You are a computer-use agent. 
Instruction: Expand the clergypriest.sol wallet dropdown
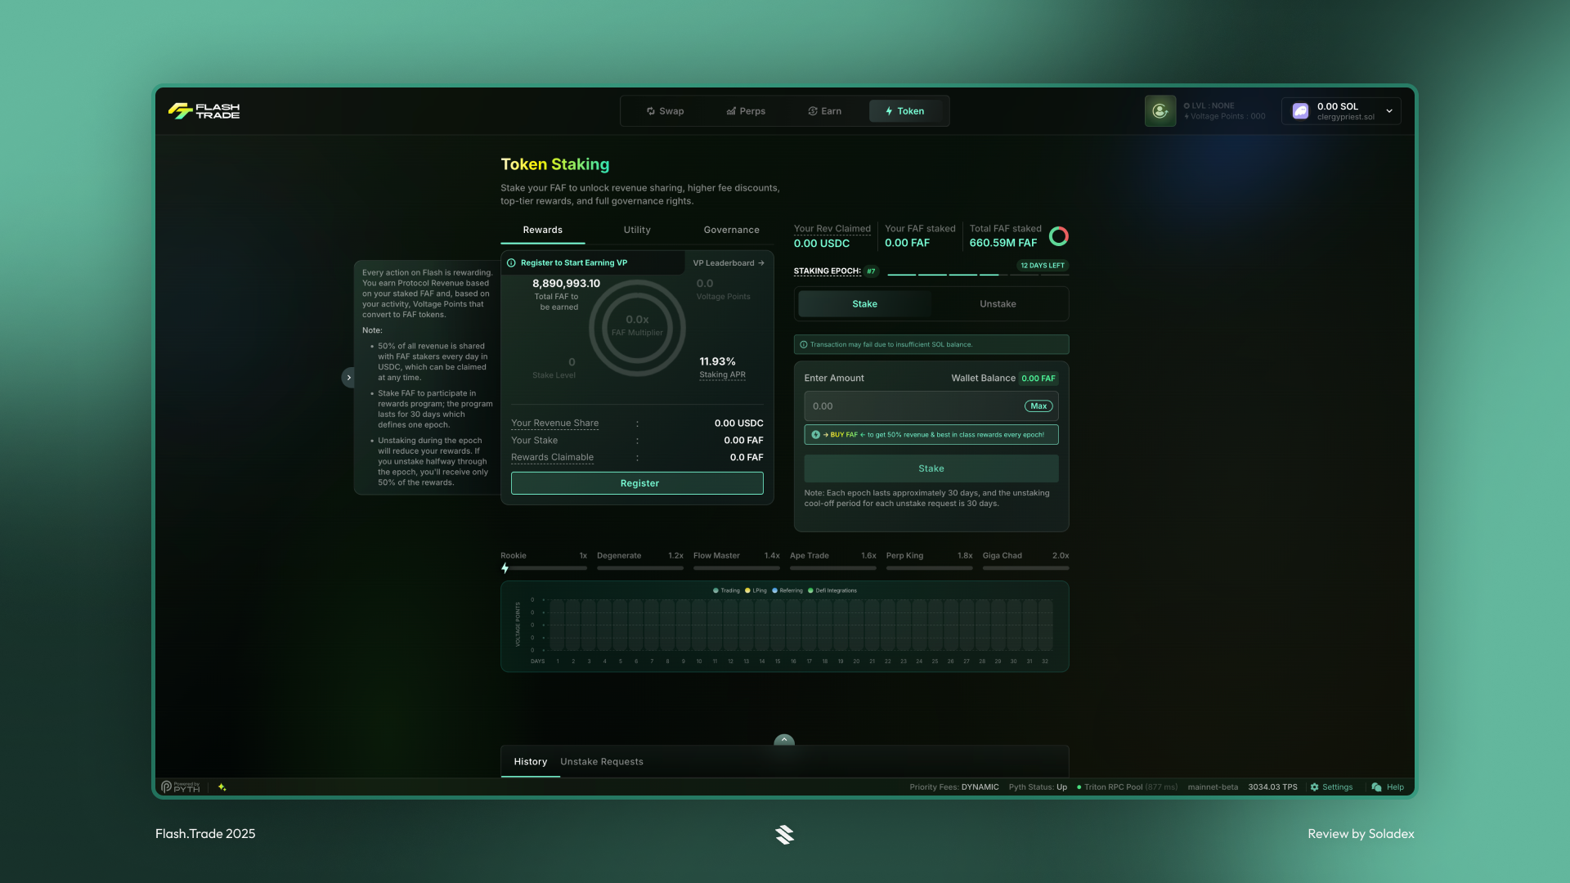click(x=1388, y=110)
